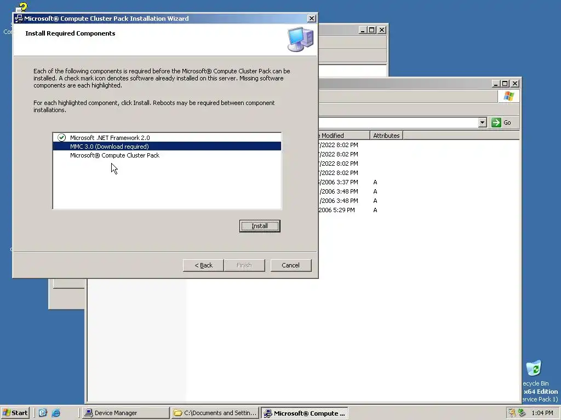Sort by the Attributes column header
Screen dimensions: 561x420
[386, 136]
